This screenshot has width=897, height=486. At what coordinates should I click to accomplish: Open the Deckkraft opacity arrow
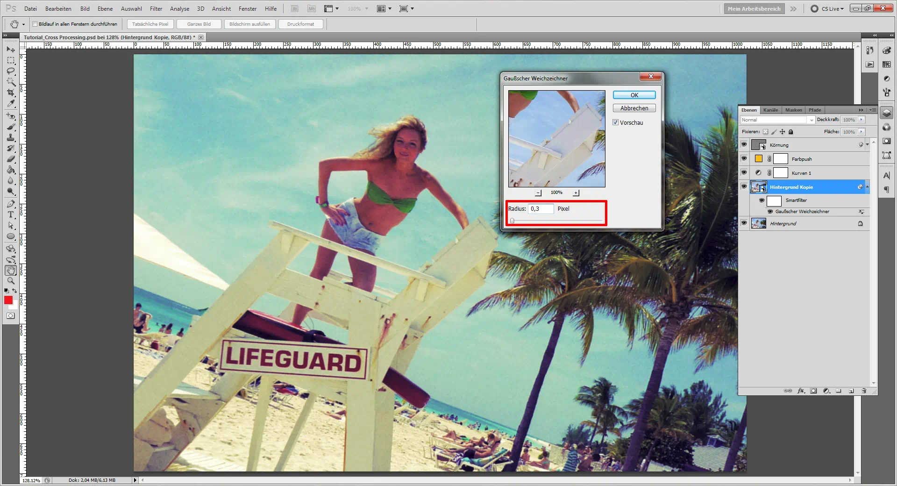point(861,120)
